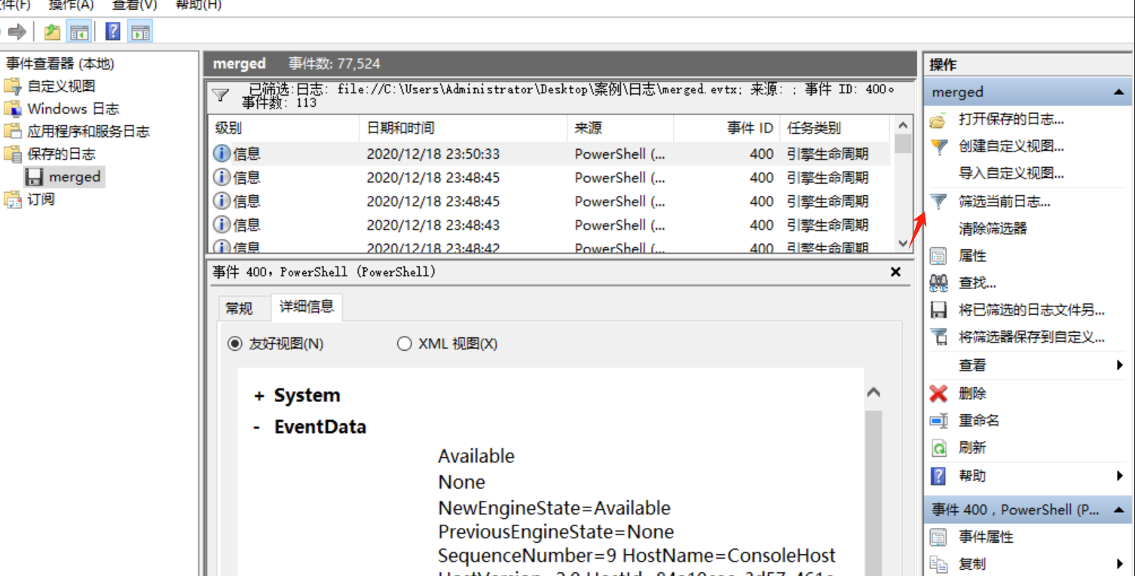Click the green 刷新 icon
This screenshot has width=1135, height=576.
tap(938, 448)
